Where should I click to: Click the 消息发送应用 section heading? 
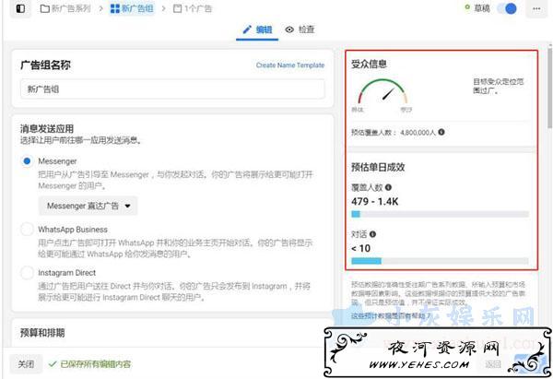click(x=47, y=129)
